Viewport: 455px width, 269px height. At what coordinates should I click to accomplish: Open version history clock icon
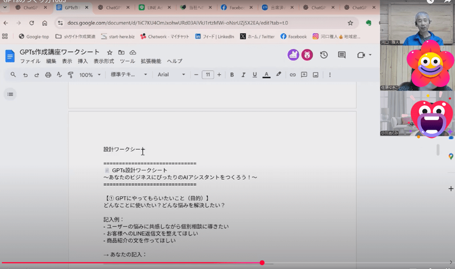pyautogui.click(x=324, y=55)
